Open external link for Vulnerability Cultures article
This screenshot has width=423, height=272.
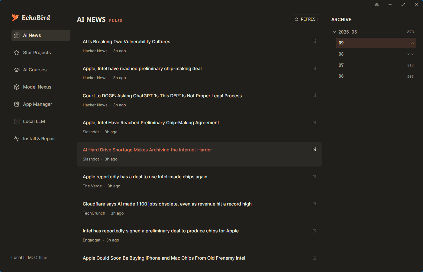[315, 41]
